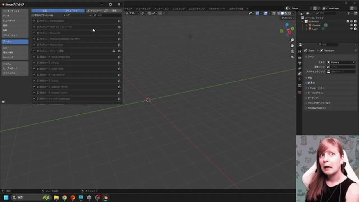Screen dimensions: 359x202
Task: Enable the Extra Objects curve addon checkbox
Action: (x=38, y=75)
